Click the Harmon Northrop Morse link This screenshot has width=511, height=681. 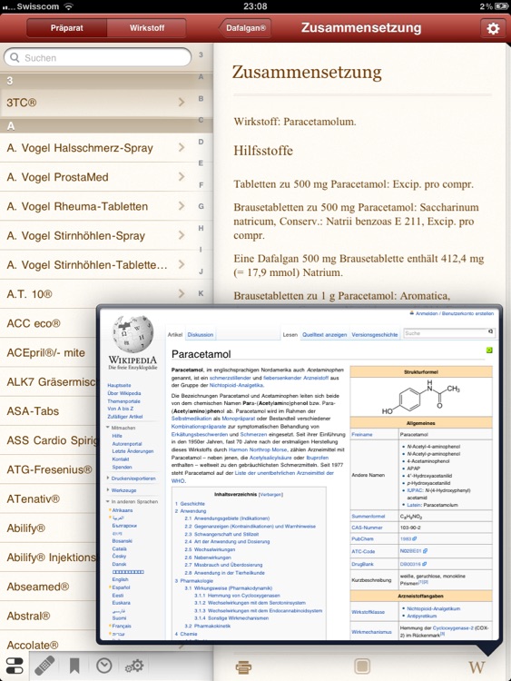point(258,449)
